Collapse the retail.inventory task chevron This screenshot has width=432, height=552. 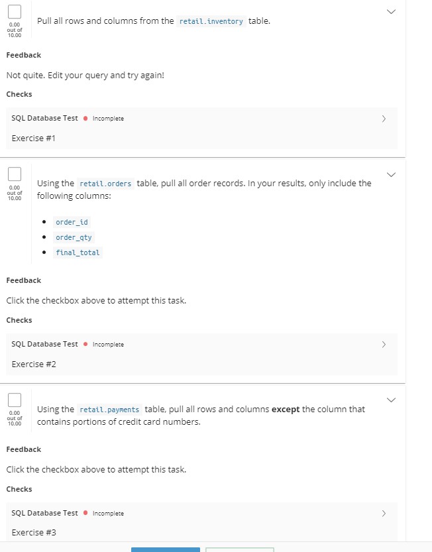click(x=391, y=11)
